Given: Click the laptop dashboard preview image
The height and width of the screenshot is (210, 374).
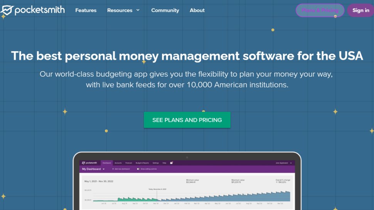Looking at the screenshot, I should 187,181.
